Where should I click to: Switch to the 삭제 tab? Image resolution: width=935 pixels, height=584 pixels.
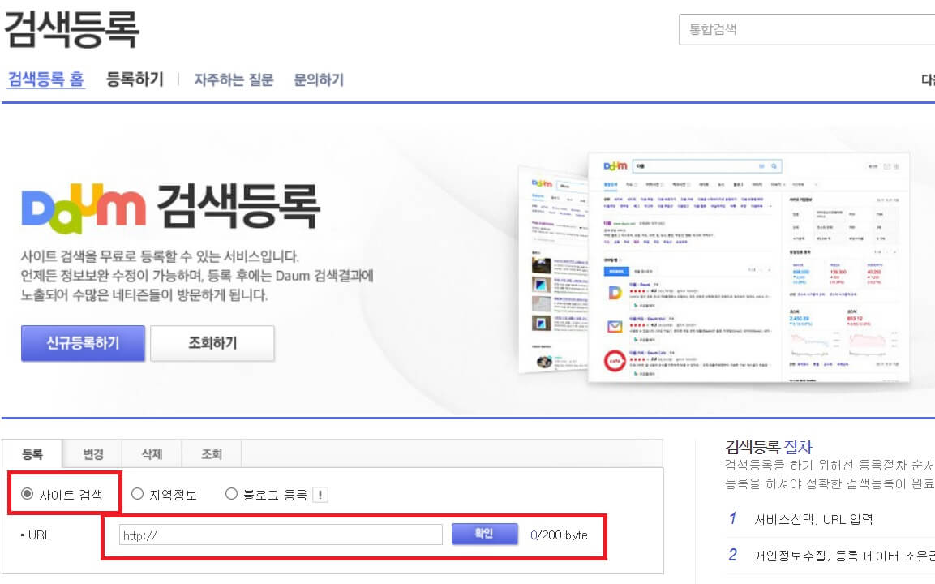coord(151,454)
